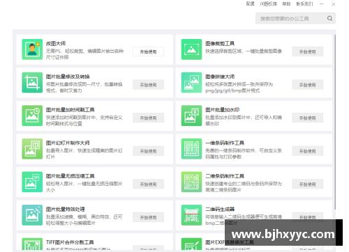349x252 pixels.
Task: Click the 二维条码制作工具 title
Action: [x=225, y=176]
